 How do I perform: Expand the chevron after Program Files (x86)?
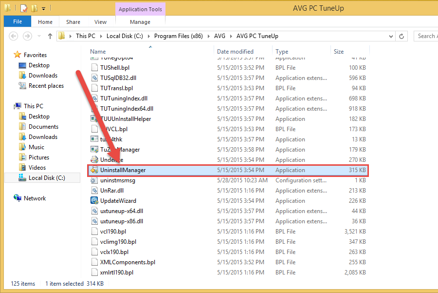pyautogui.click(x=208, y=36)
